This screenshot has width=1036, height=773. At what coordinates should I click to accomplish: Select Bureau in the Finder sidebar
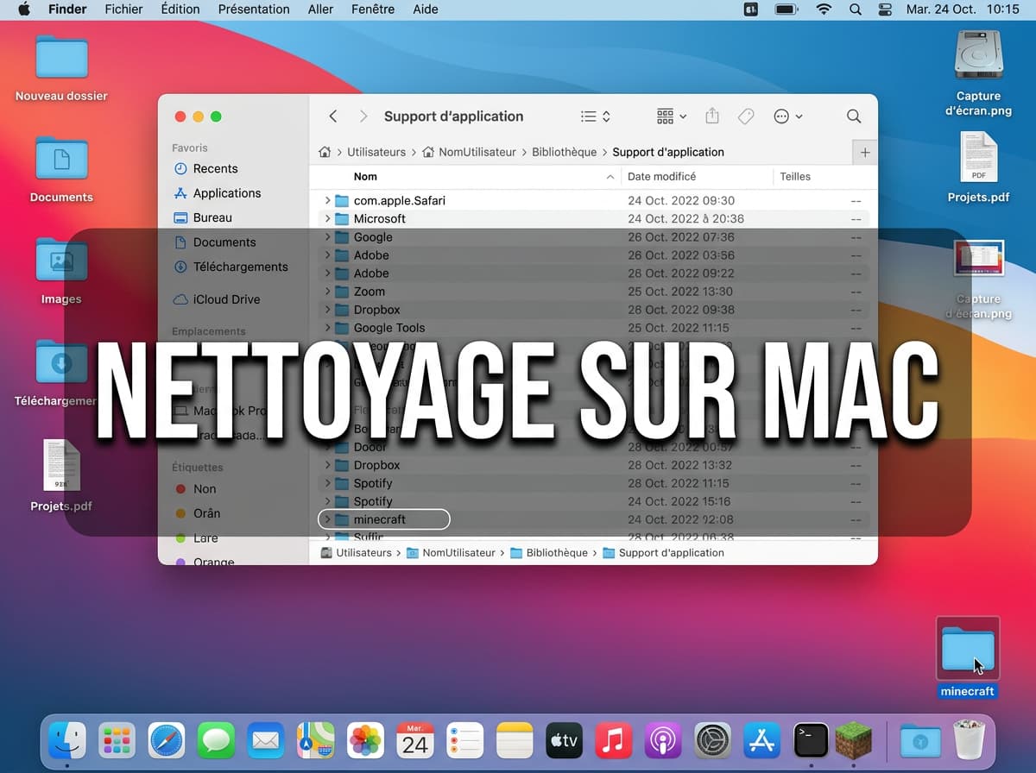click(x=202, y=217)
